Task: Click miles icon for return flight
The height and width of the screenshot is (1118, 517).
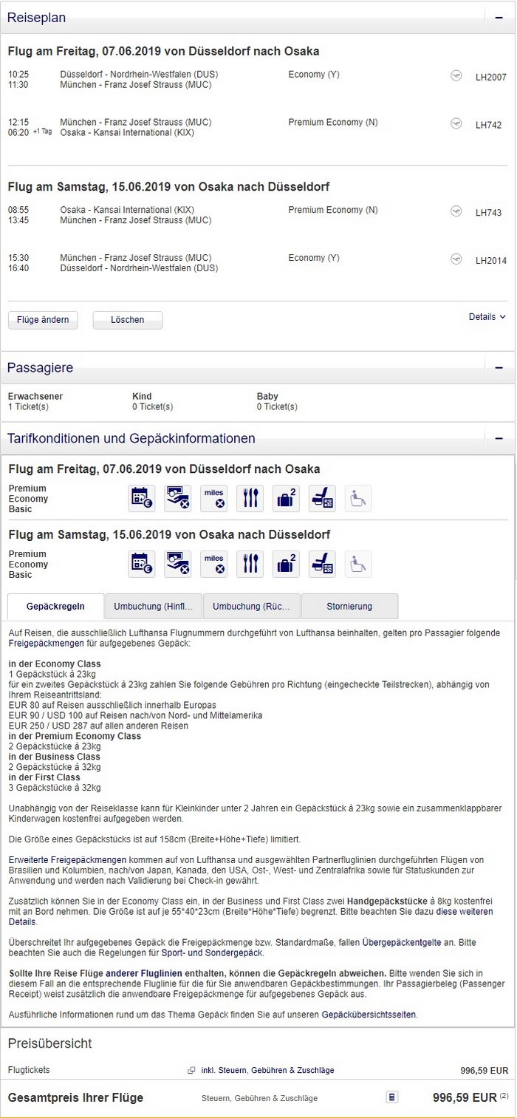Action: pyautogui.click(x=213, y=565)
